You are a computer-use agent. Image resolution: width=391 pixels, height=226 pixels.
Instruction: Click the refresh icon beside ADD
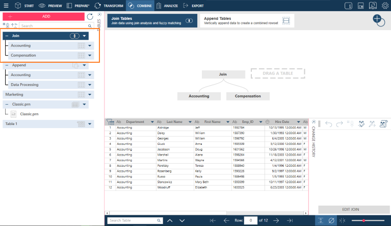tap(90, 17)
